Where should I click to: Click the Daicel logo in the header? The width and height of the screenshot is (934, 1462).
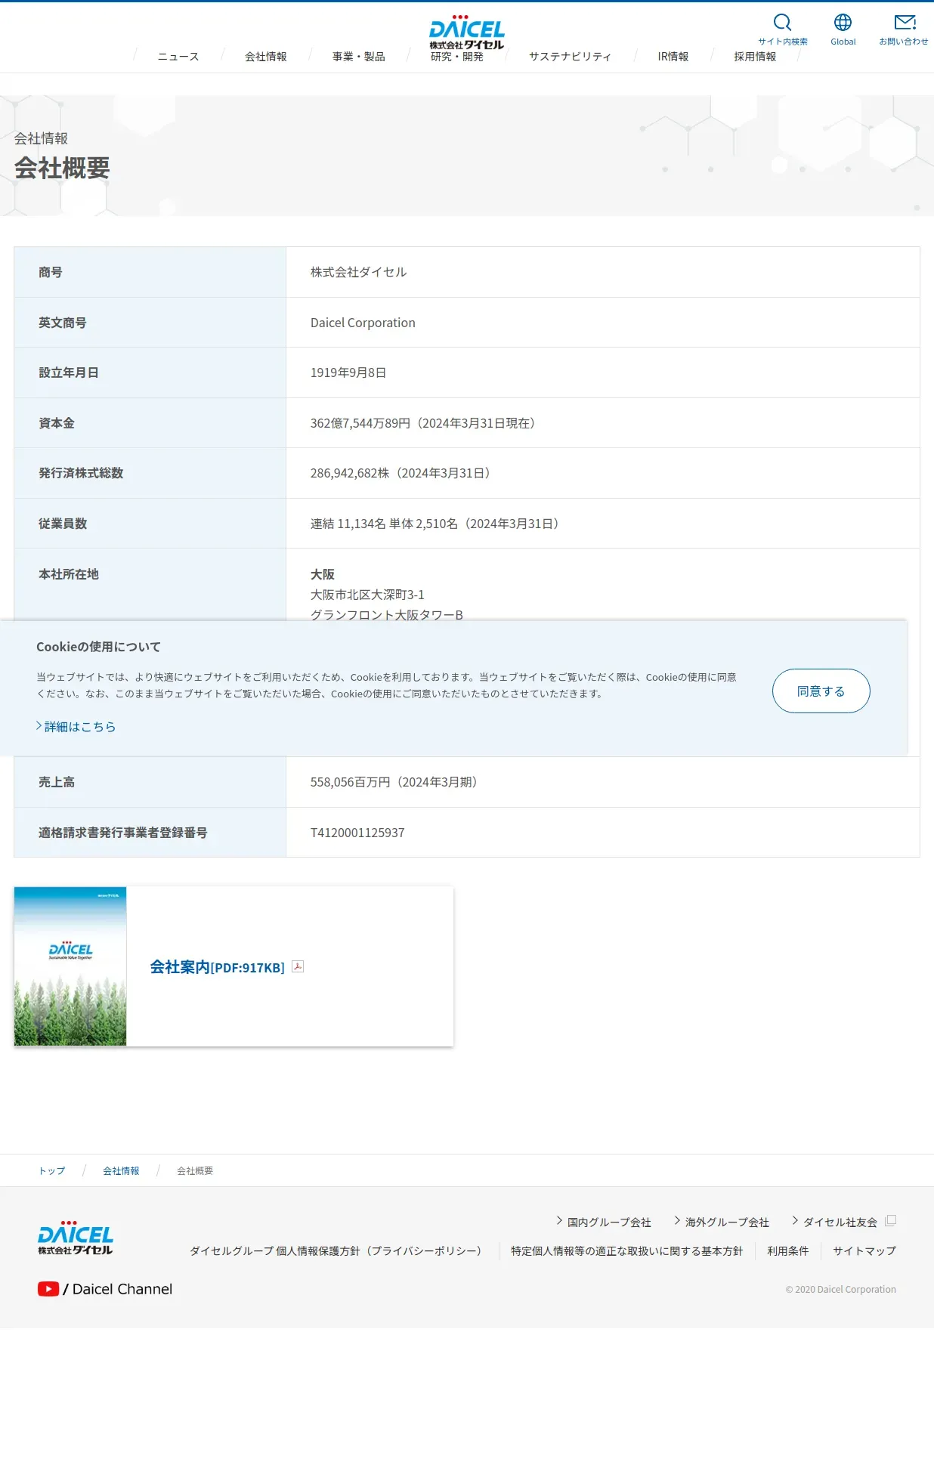[466, 32]
